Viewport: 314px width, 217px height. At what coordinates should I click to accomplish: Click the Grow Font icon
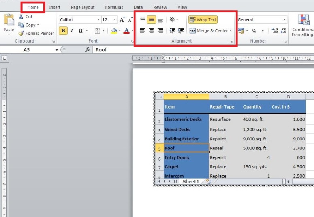tap(122, 20)
